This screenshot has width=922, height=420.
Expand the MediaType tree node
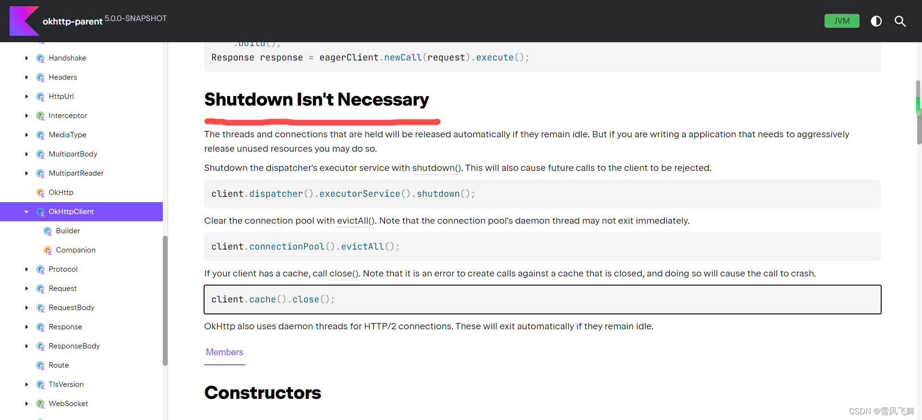pos(27,135)
